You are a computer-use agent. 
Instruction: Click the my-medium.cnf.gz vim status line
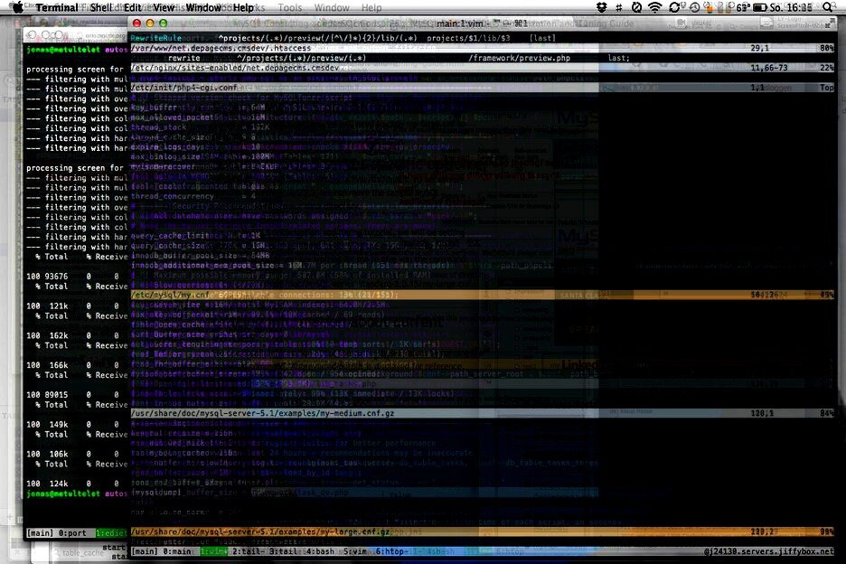(482, 413)
